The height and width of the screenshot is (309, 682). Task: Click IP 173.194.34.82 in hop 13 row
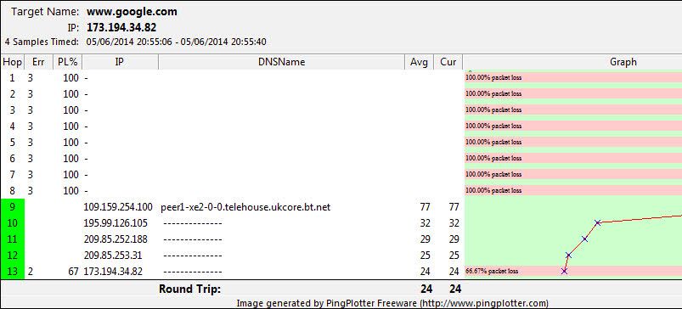coord(113,271)
